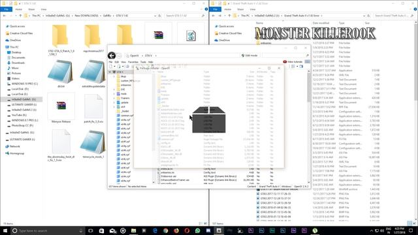Open the File tab in left Explorer window
418x235 pixels.
(x=6, y=9)
